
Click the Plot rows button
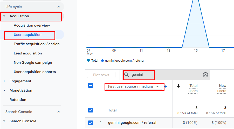[x=101, y=75]
